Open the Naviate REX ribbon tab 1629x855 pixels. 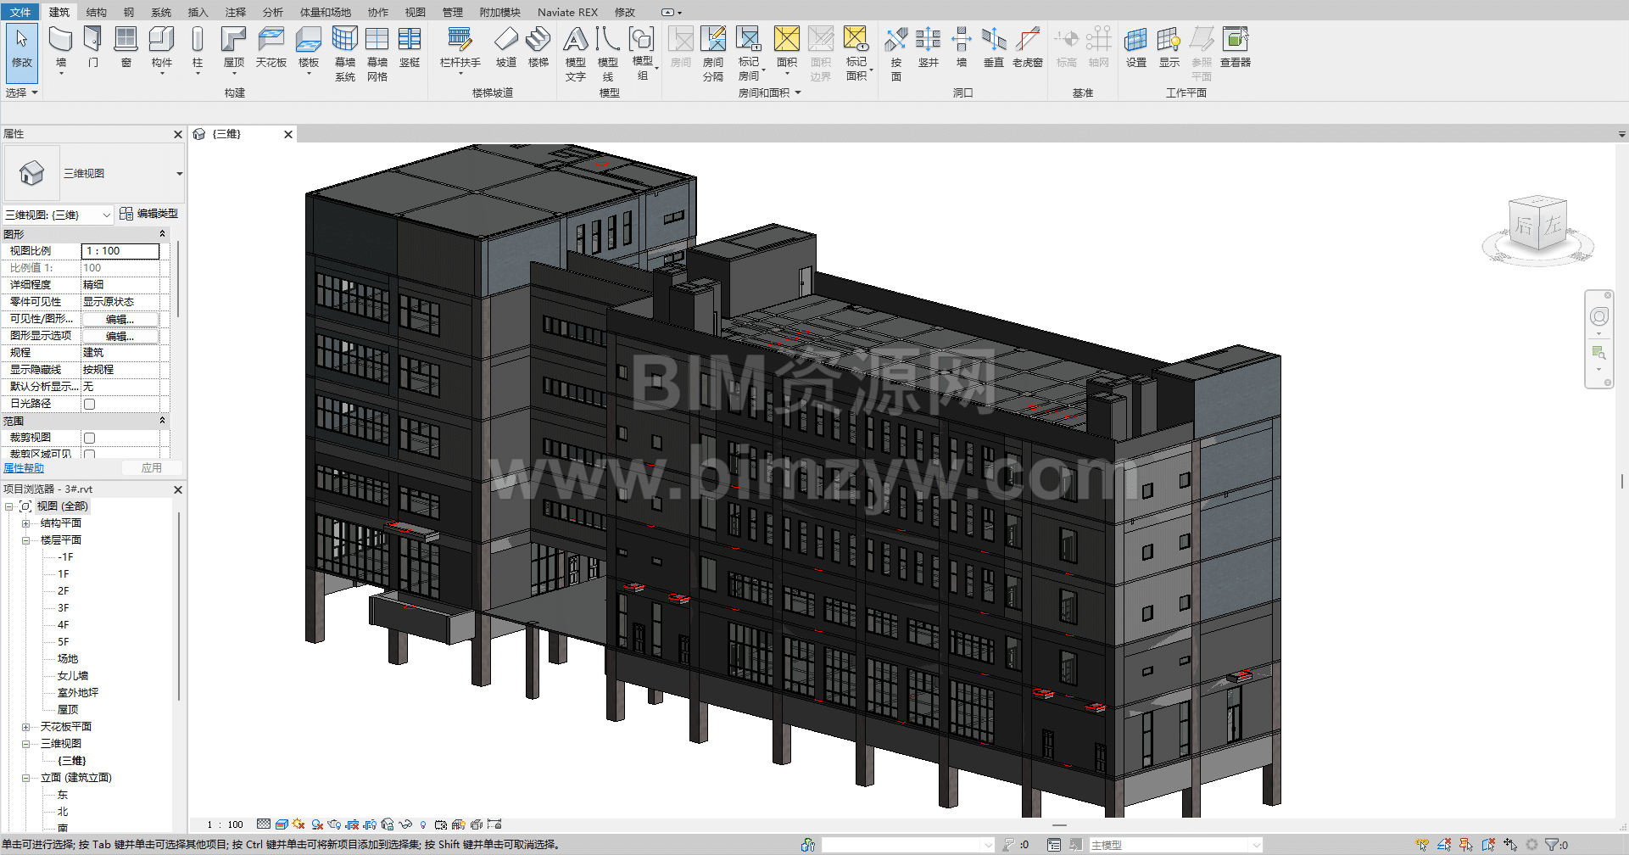tap(567, 12)
